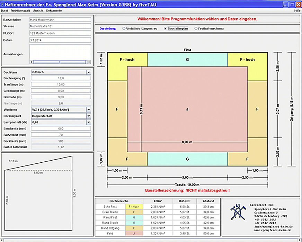Click into the Dachneigung input field
Viewport: 302px width, 242px height.
(61, 79)
